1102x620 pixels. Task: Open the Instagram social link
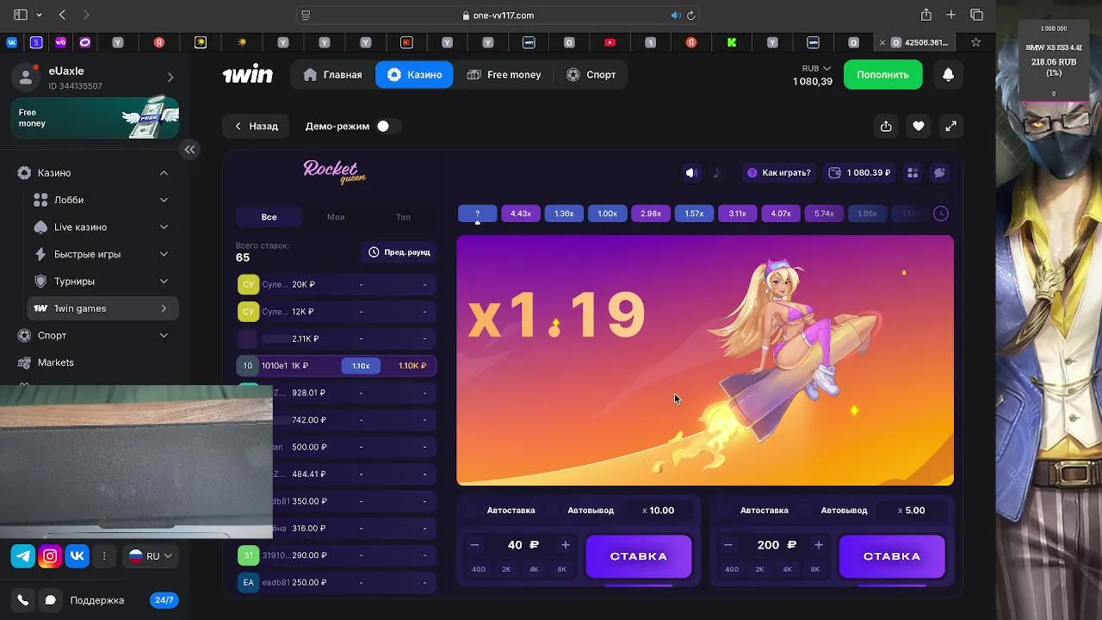50,556
